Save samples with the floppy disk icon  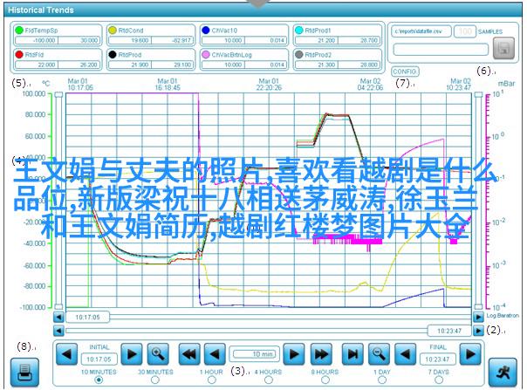pyautogui.click(x=503, y=48)
